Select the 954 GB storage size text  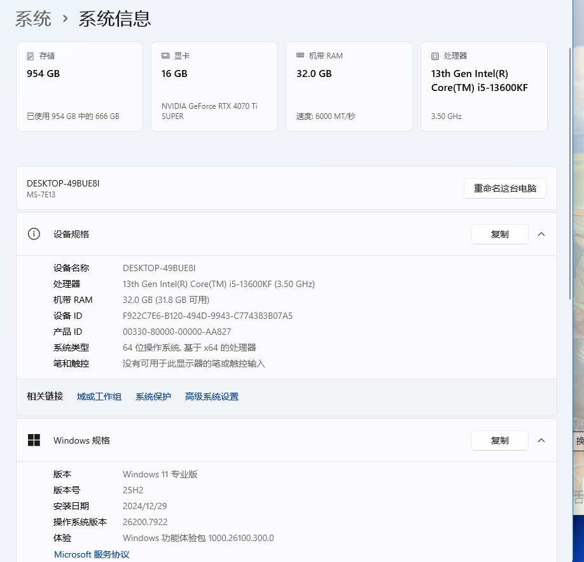43,74
